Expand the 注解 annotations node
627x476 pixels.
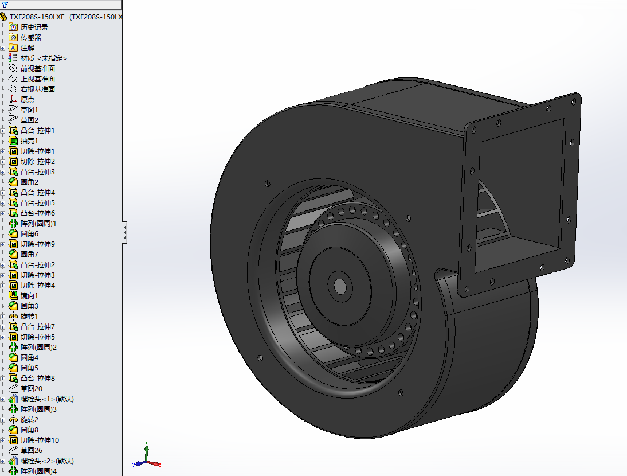pos(3,48)
